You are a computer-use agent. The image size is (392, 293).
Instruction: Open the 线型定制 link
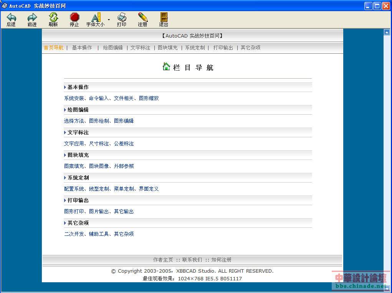99,189
